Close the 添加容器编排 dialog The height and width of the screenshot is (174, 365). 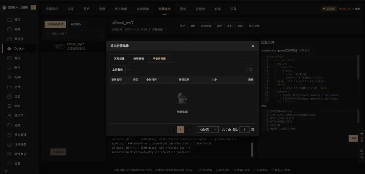point(253,46)
